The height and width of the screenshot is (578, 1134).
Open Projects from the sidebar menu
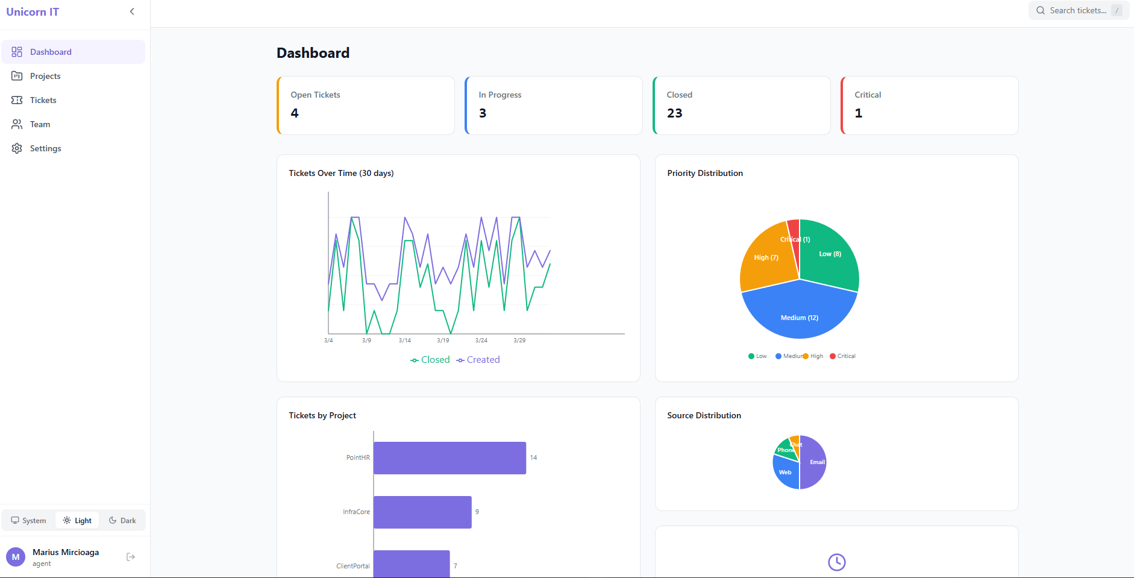click(x=17, y=76)
